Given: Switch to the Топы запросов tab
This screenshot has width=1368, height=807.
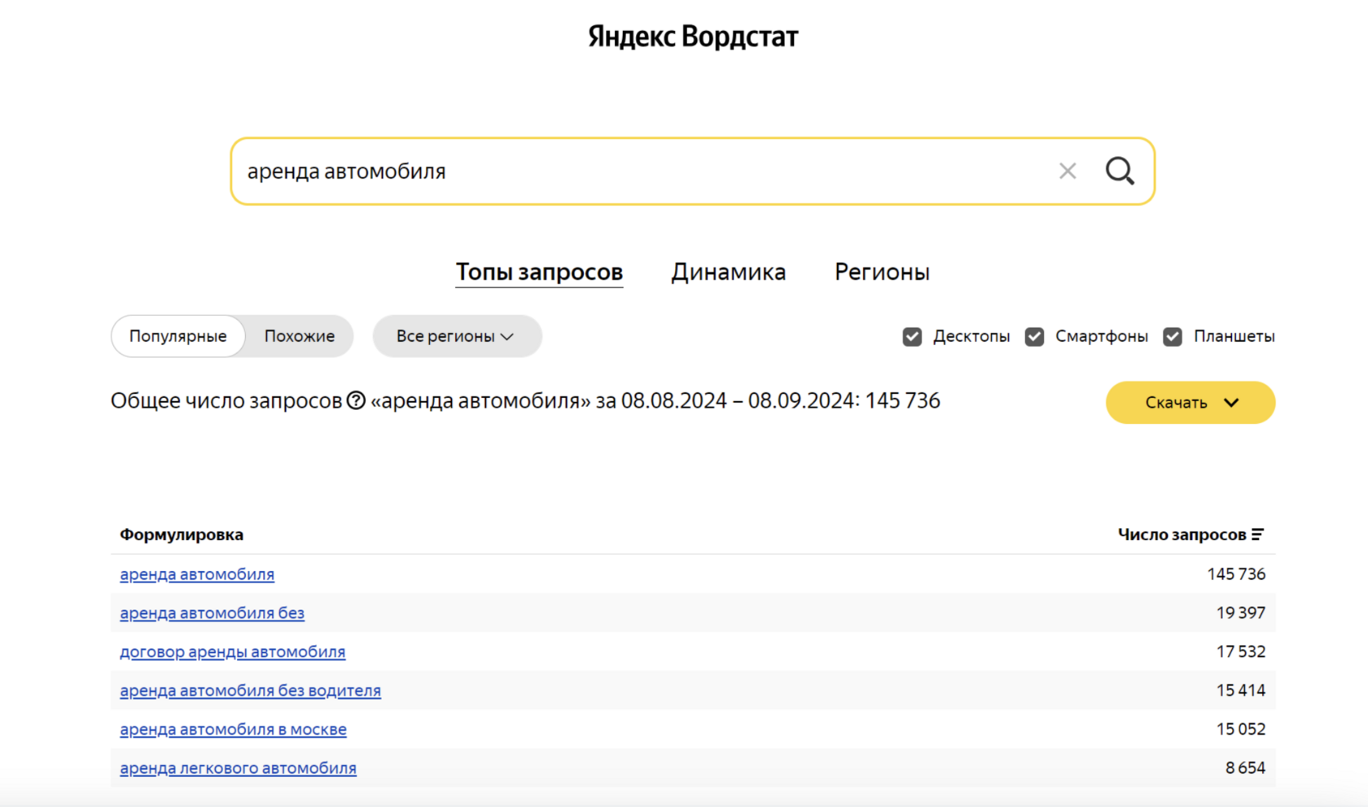Looking at the screenshot, I should [539, 272].
